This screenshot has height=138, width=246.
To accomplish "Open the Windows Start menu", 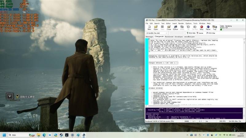I will pos(4,135).
